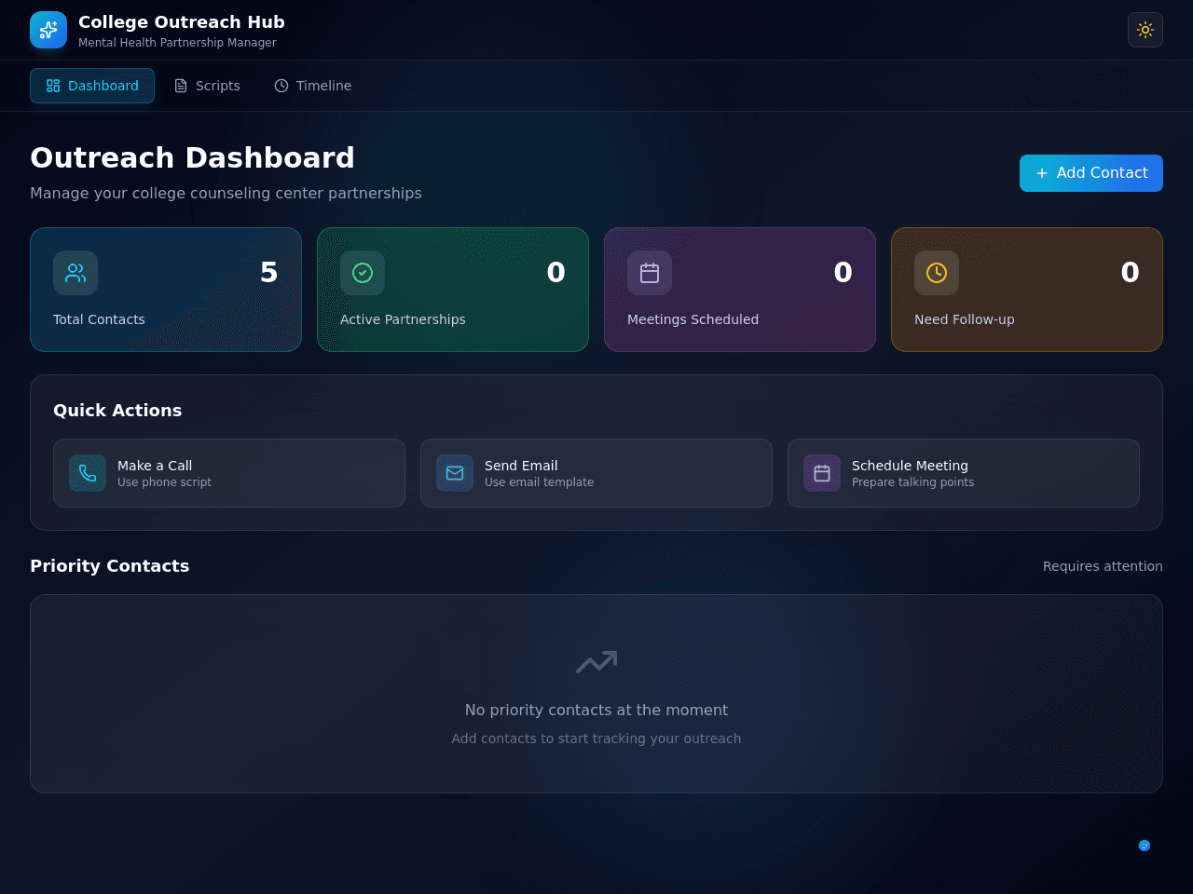Click the phone icon in Make a Call

(x=88, y=473)
